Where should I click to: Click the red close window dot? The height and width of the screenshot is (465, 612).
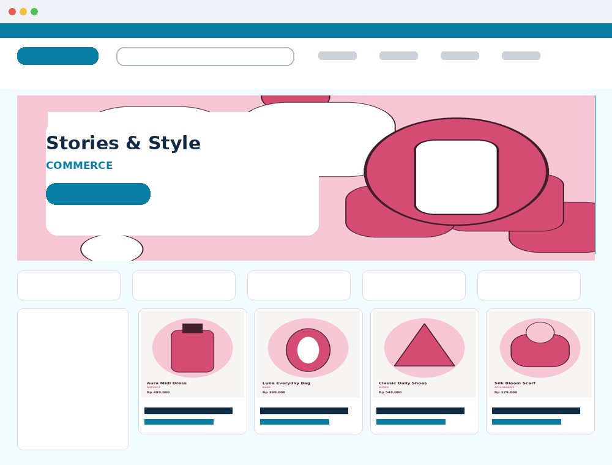[12, 12]
